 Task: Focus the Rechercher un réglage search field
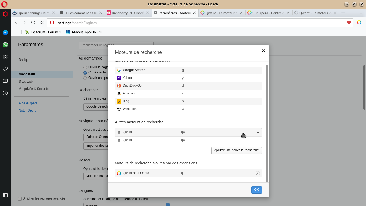coord(116,45)
